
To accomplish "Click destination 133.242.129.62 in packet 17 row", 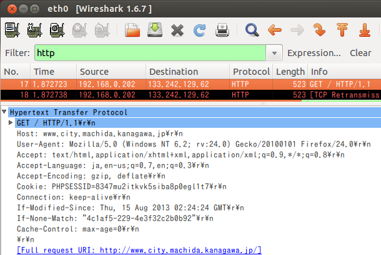I will click(179, 84).
